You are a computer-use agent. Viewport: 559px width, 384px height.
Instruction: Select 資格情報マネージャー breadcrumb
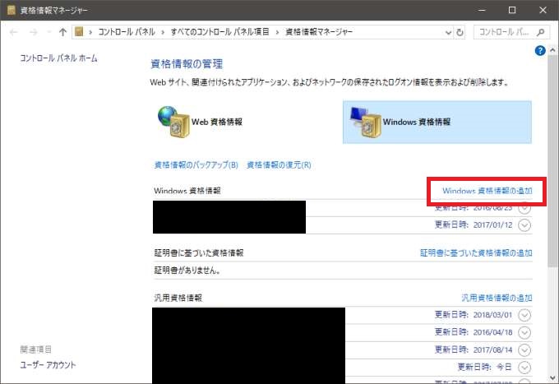point(319,32)
